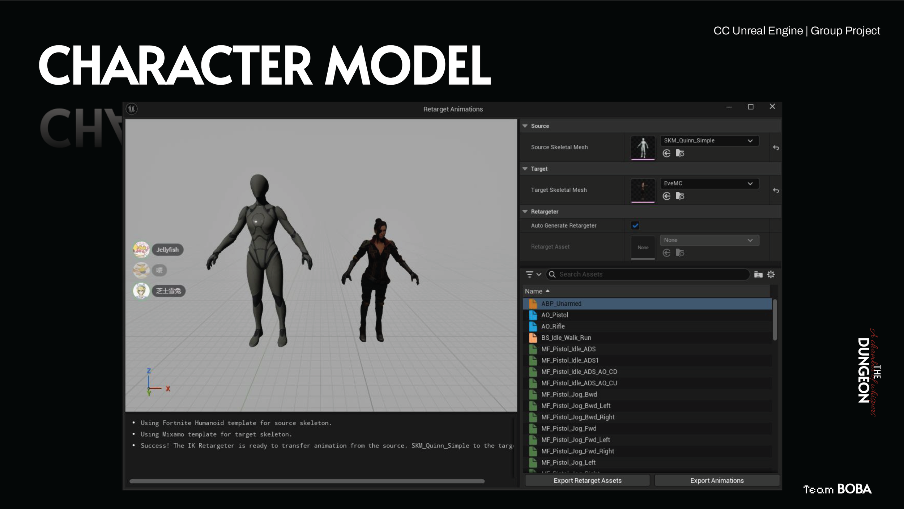The image size is (904, 509).
Task: Click the Unreal Engine logo icon
Action: [x=132, y=109]
